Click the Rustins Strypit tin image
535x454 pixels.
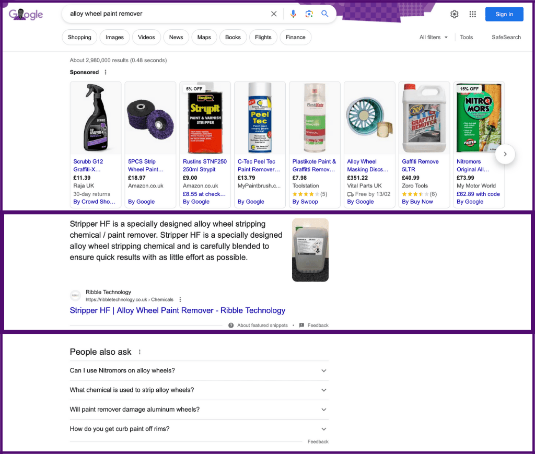click(x=205, y=118)
